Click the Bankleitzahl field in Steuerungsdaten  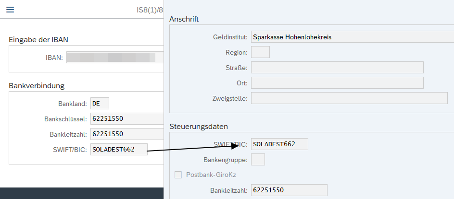pyautogui.click(x=289, y=190)
